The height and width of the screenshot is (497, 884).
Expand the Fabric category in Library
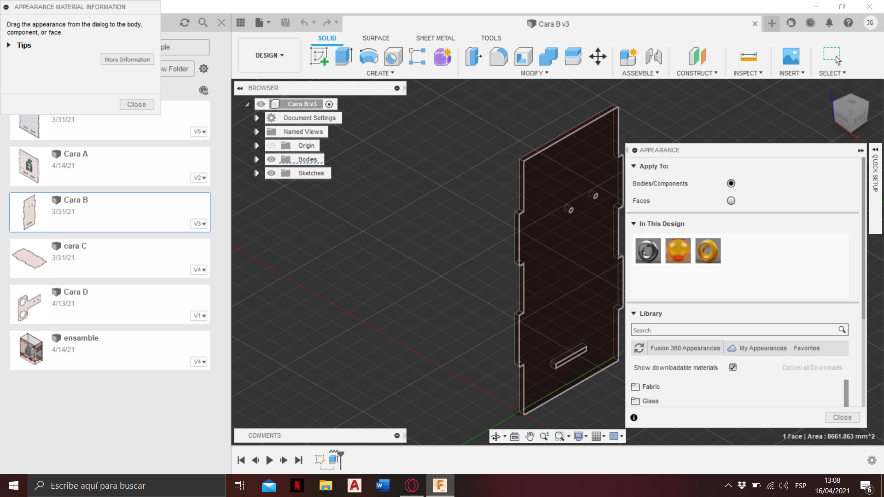(x=651, y=387)
